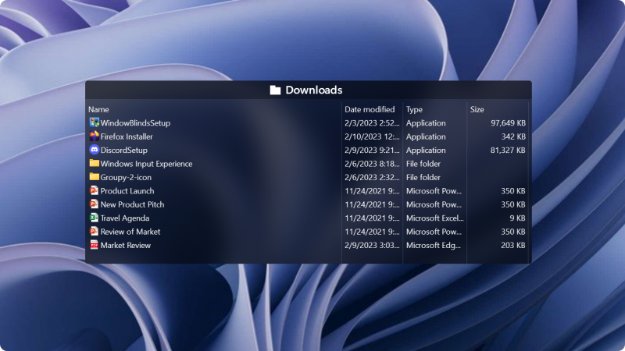Sort by Date modified column header
Image resolution: width=625 pixels, height=351 pixels.
coord(370,109)
